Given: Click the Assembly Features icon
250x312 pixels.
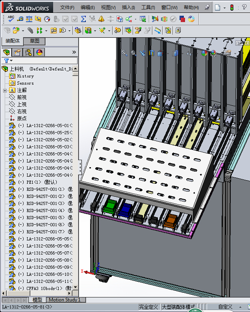Looking at the screenshot, I should 88,30.
